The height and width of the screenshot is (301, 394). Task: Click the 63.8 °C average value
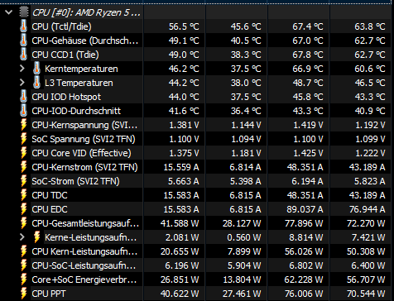pos(370,26)
